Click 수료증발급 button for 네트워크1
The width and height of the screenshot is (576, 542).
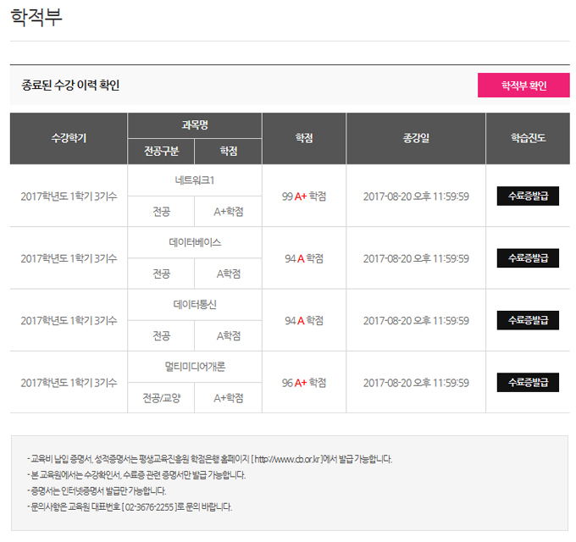(528, 196)
